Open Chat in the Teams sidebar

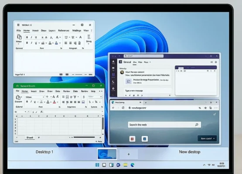click(x=113, y=69)
